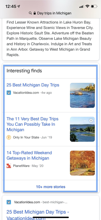Viewport: 101px width, 220px height.
Task: Open '14 Top-Rated Weekend Getaways in Michigan'
Action: (29, 155)
